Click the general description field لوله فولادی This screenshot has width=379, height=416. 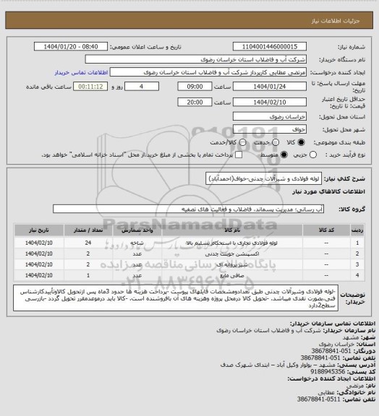click(263, 178)
